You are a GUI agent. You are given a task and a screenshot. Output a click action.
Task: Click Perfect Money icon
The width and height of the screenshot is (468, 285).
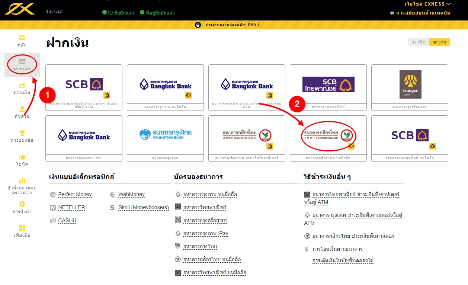pos(52,195)
